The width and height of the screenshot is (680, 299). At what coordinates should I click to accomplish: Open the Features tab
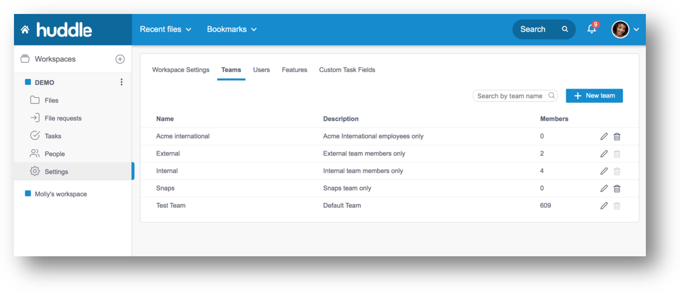pyautogui.click(x=294, y=70)
